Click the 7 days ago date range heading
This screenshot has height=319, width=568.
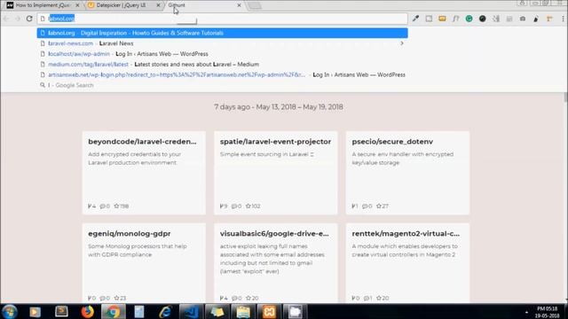(279, 107)
